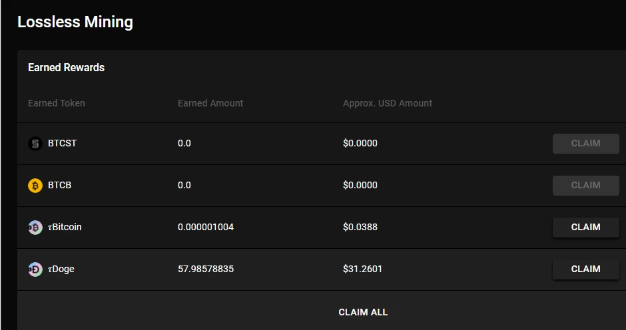
Task: Click the Lossless Mining heading
Action: [x=75, y=22]
